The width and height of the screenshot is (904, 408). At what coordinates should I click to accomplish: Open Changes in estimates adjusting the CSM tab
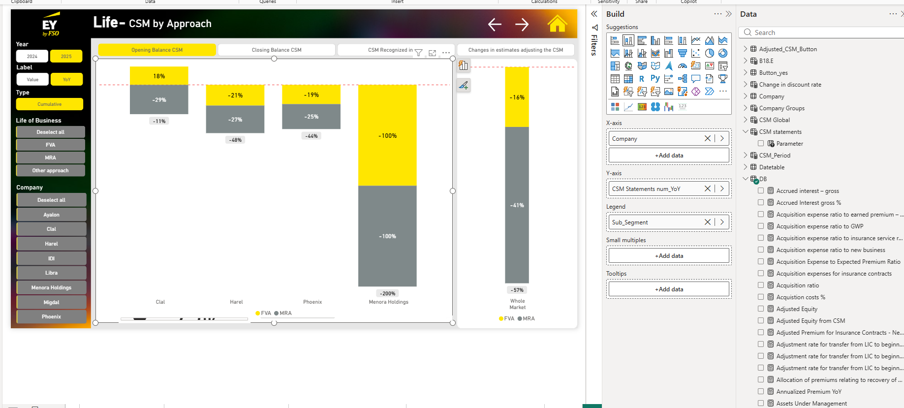tap(516, 50)
